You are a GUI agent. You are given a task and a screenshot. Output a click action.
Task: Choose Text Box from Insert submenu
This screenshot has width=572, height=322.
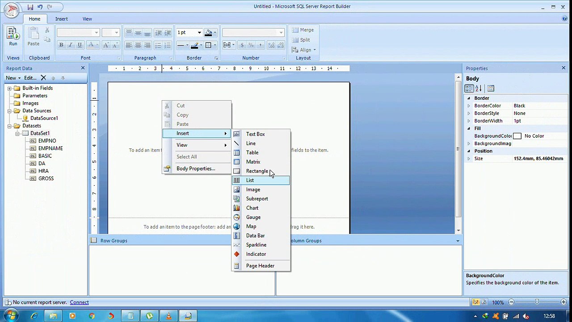(261, 134)
